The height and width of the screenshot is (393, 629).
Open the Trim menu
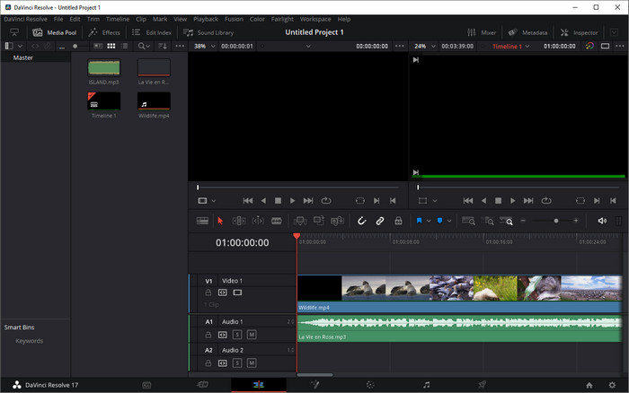pyautogui.click(x=93, y=19)
